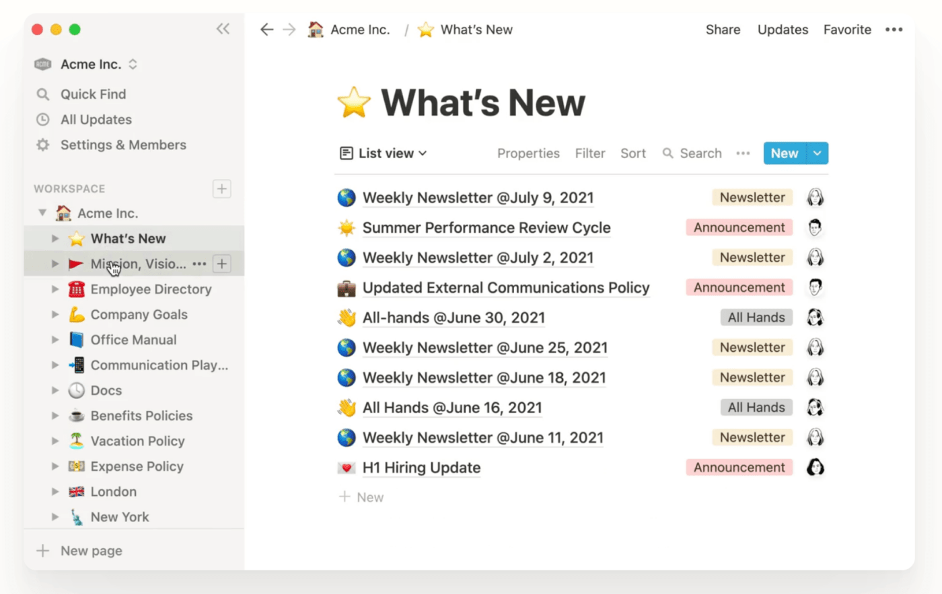Click the pink Announcement tag on Hiring Update
Image resolution: width=942 pixels, height=594 pixels.
click(739, 468)
